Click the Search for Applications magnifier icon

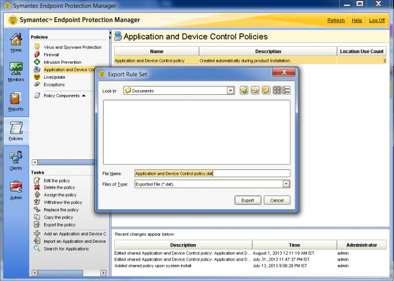point(37,249)
